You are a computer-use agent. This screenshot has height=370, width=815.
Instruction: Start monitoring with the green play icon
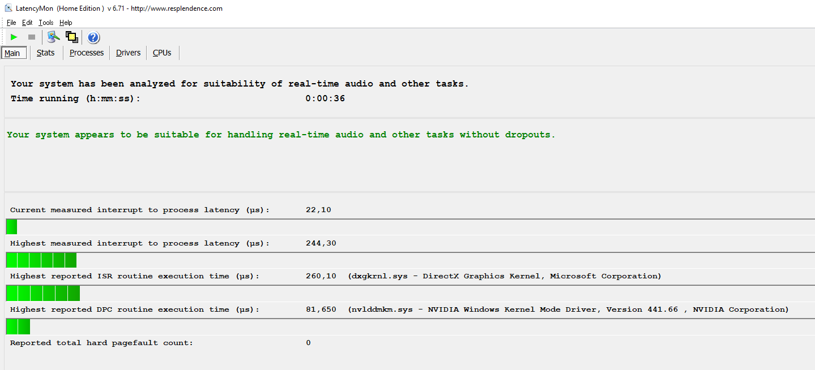pyautogui.click(x=14, y=37)
